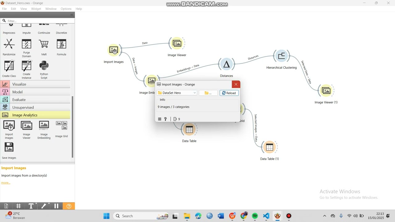
Task: Select the arrow annotation tool
Action: [x=44, y=206]
